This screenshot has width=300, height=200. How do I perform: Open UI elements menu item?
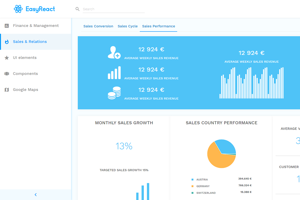35,58
